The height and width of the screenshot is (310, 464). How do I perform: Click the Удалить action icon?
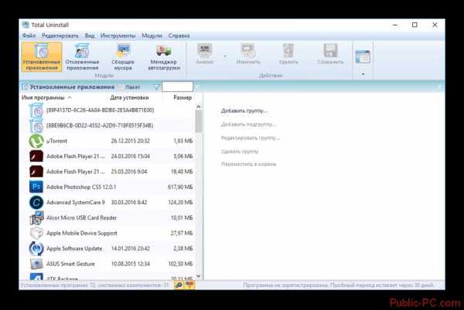288,51
